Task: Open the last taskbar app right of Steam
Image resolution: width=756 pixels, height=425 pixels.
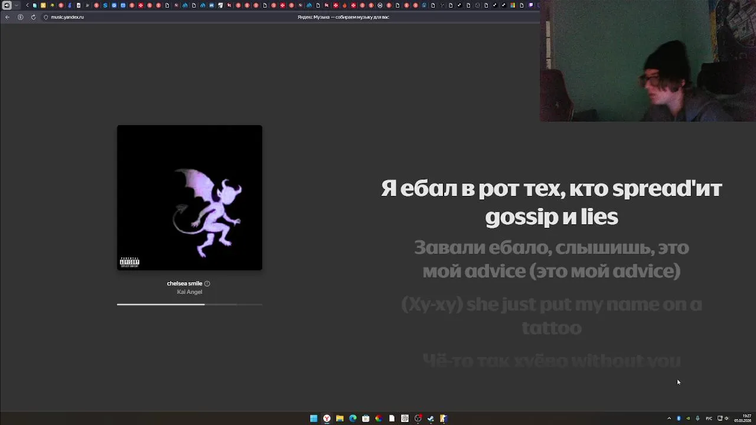Action: 444,419
